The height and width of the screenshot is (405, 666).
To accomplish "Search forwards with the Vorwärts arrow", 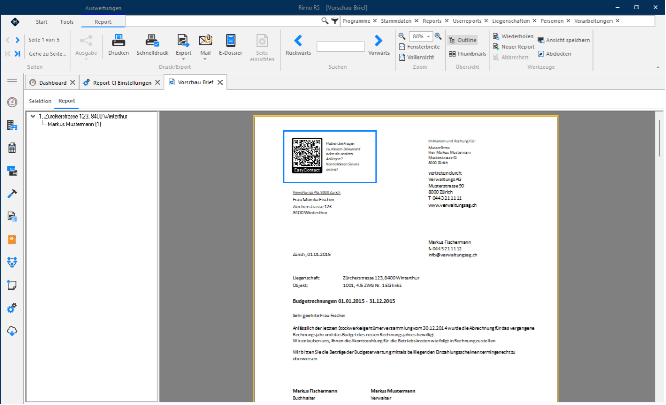I will tap(378, 45).
